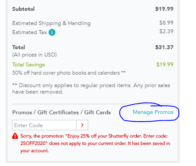
Task: Select the $2.39 tax amount
Action: click(166, 31)
